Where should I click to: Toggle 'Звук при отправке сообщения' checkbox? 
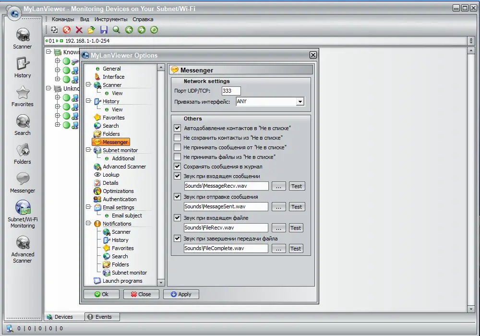click(x=177, y=197)
